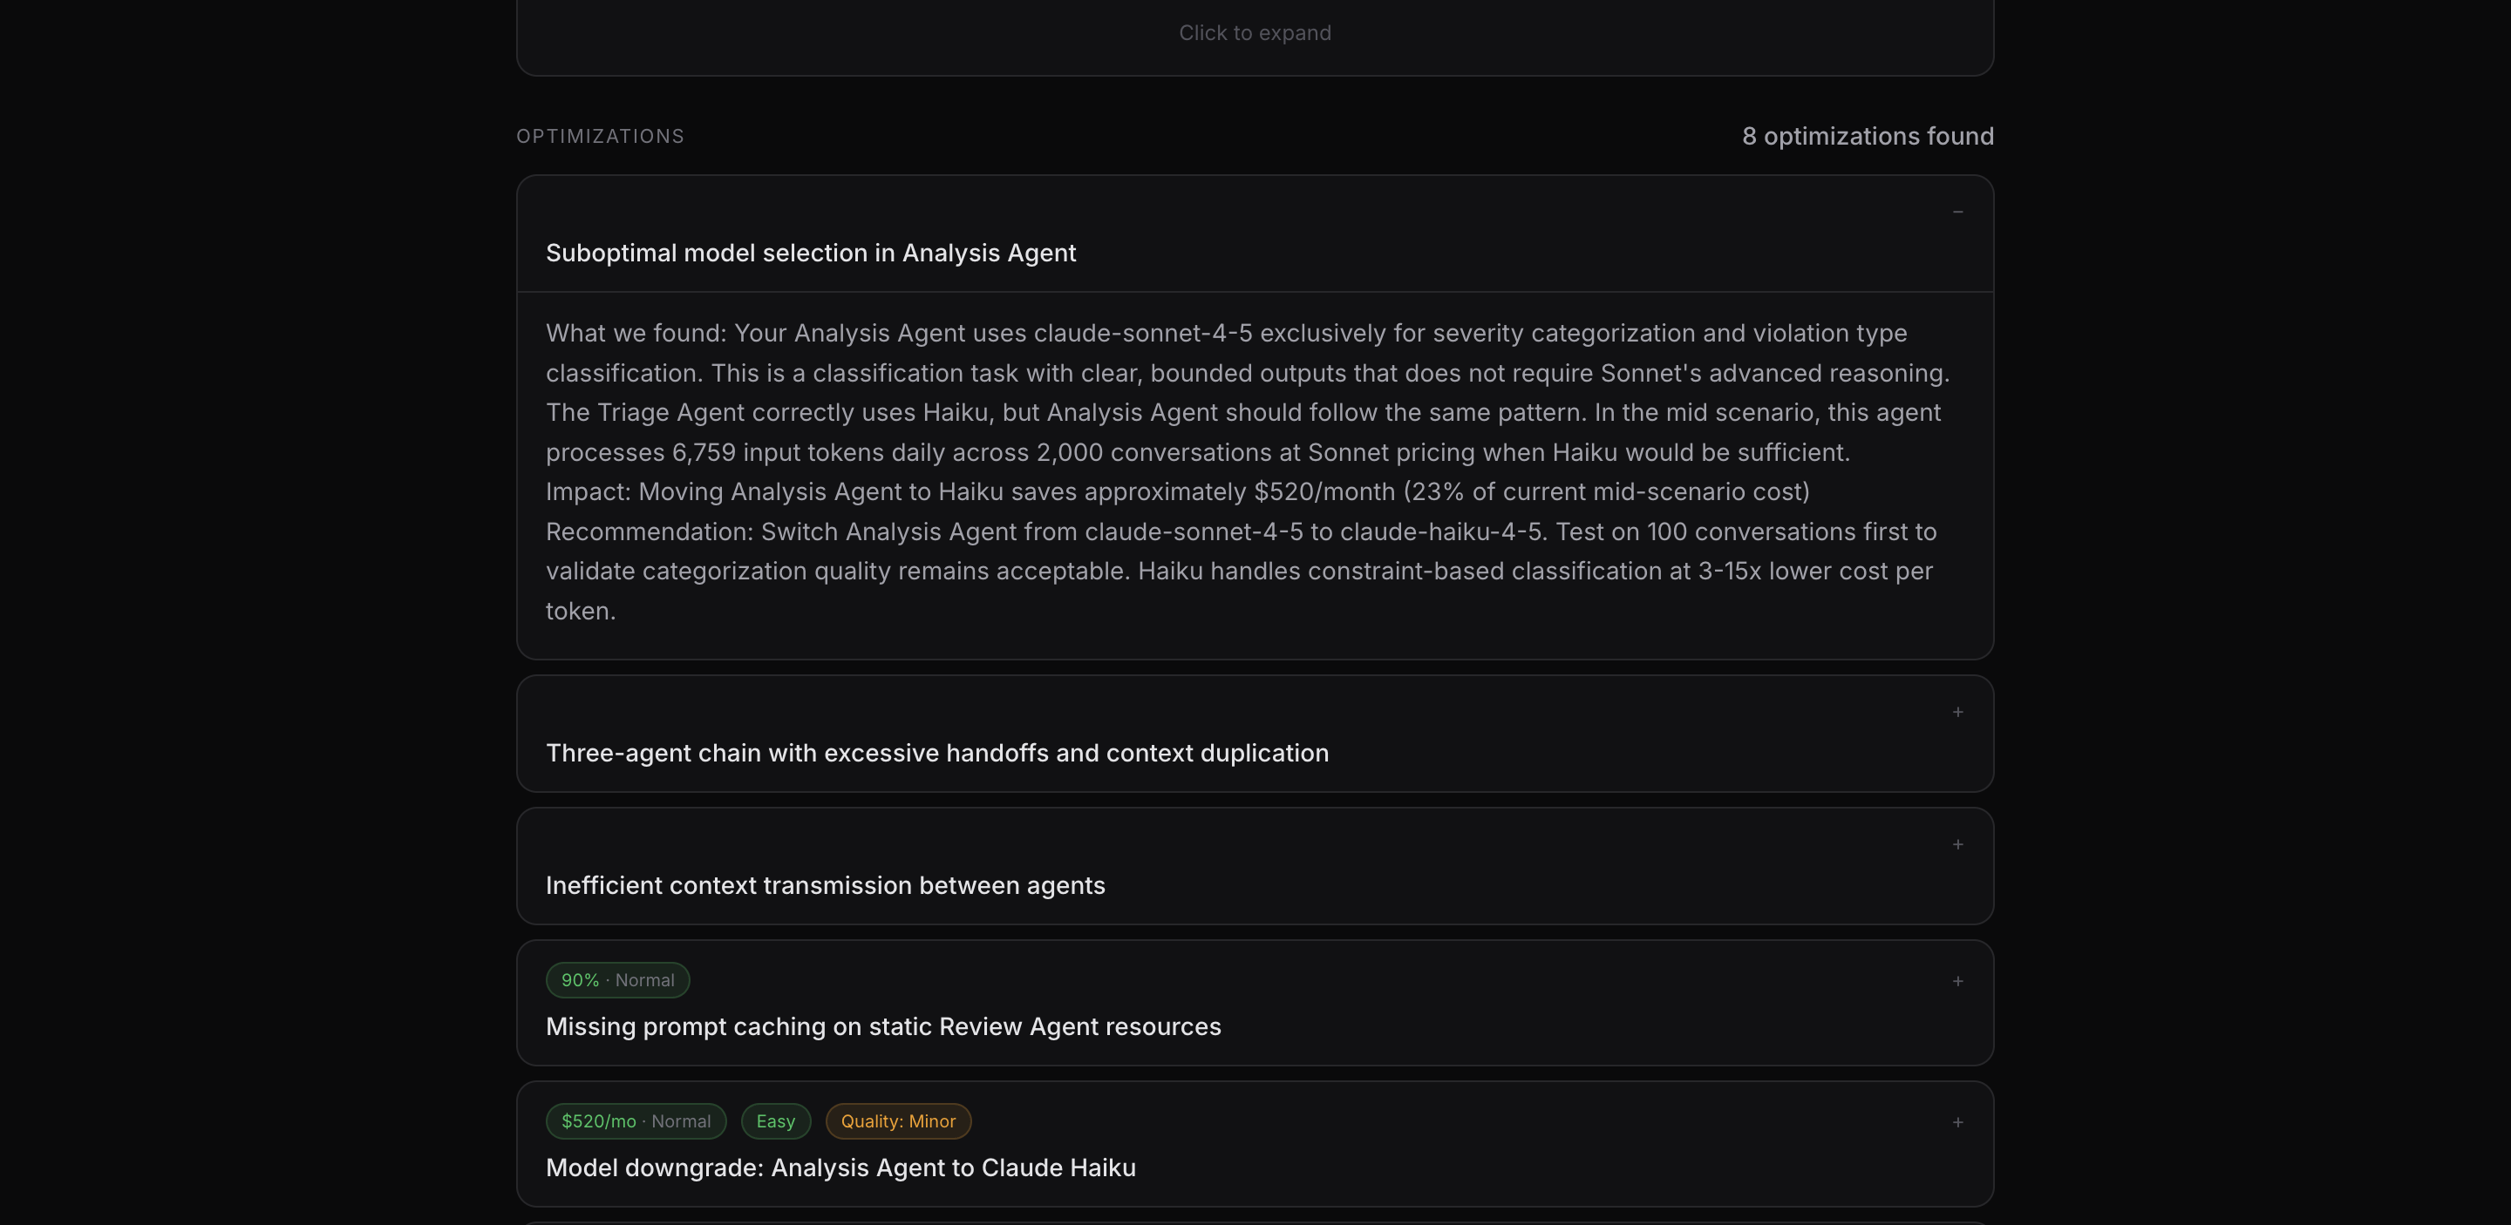Select the 90% Normal confidence badge

tap(617, 979)
